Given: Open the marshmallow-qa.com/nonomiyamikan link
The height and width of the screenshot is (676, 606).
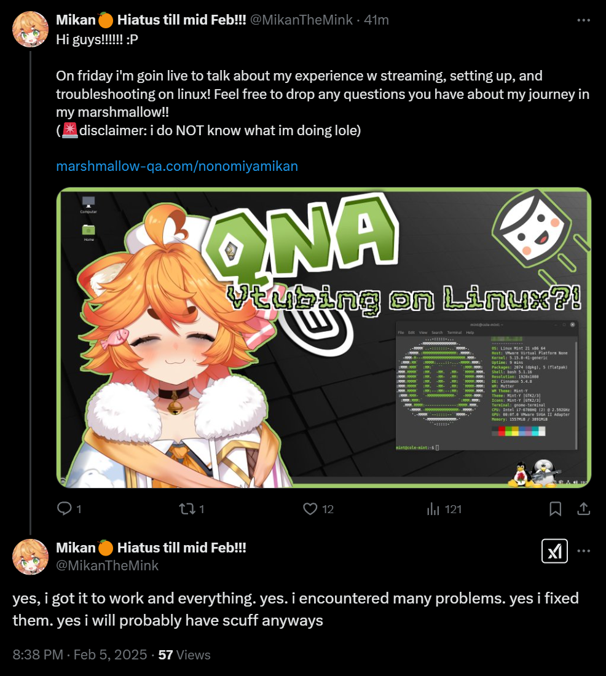Looking at the screenshot, I should tap(177, 166).
